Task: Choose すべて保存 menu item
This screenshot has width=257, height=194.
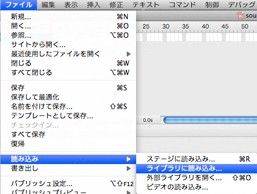Action: coord(68,135)
